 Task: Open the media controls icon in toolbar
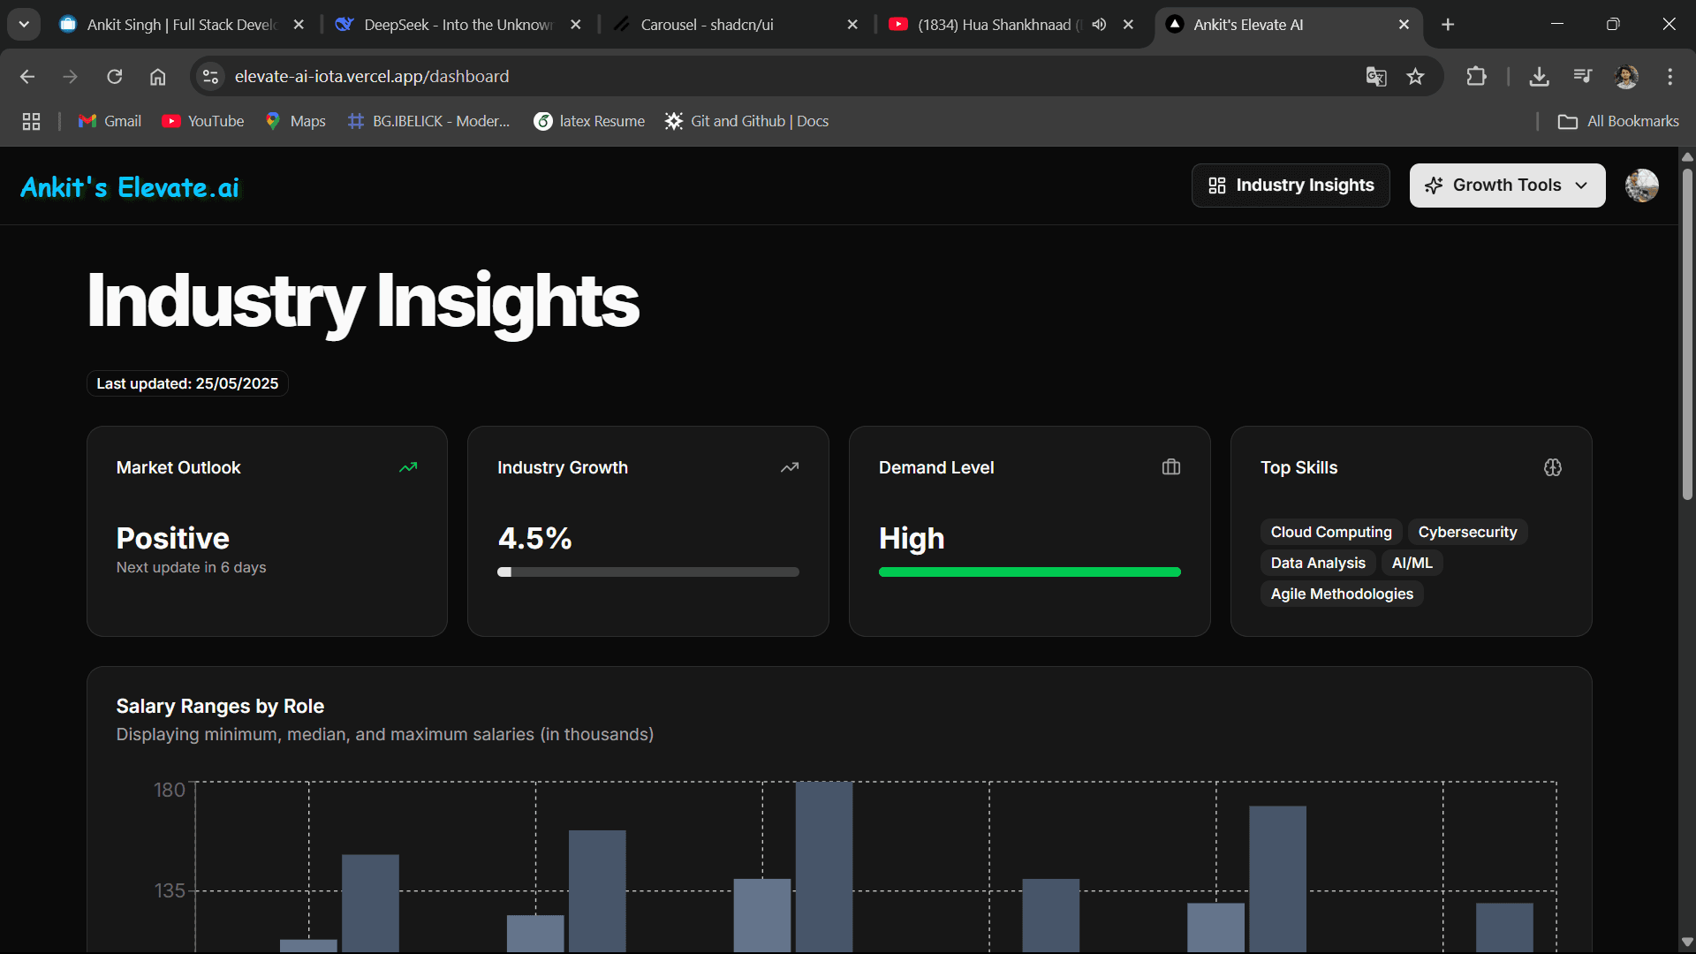point(1583,77)
